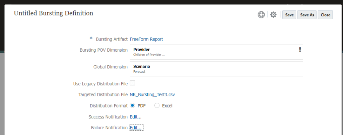Open the settings gear menu
This screenshot has height=135, width=343.
tap(273, 15)
